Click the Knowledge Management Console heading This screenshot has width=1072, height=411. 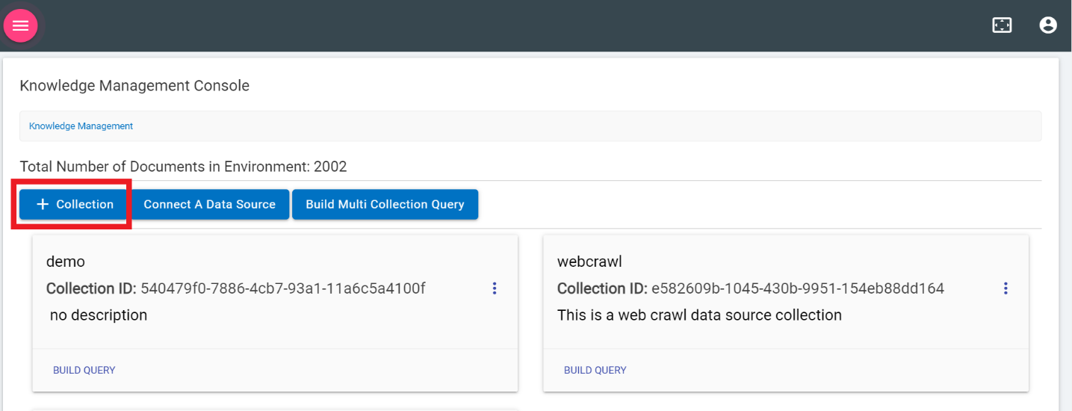[x=134, y=86]
